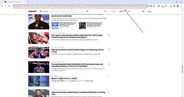Go back to the previous page
This screenshot has height=97, width=184.
2,6
